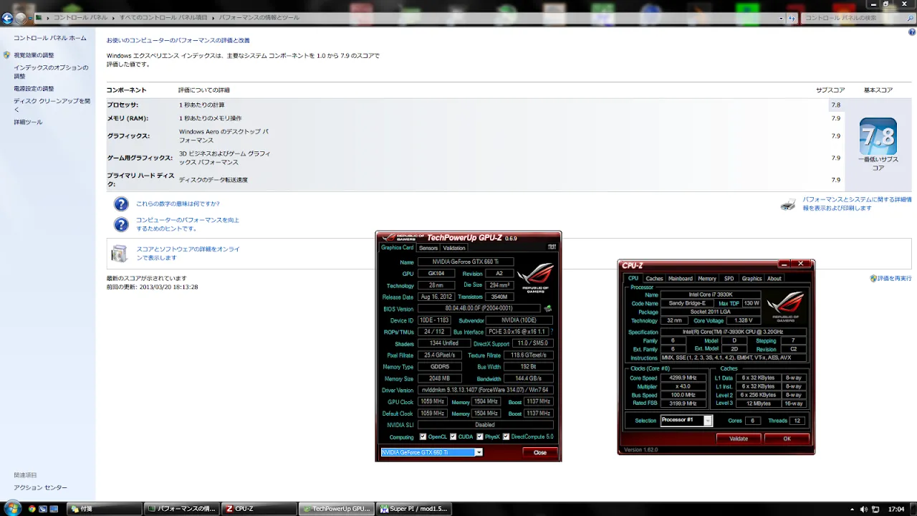Click the GPU-Z screenshot camera icon

coord(552,247)
